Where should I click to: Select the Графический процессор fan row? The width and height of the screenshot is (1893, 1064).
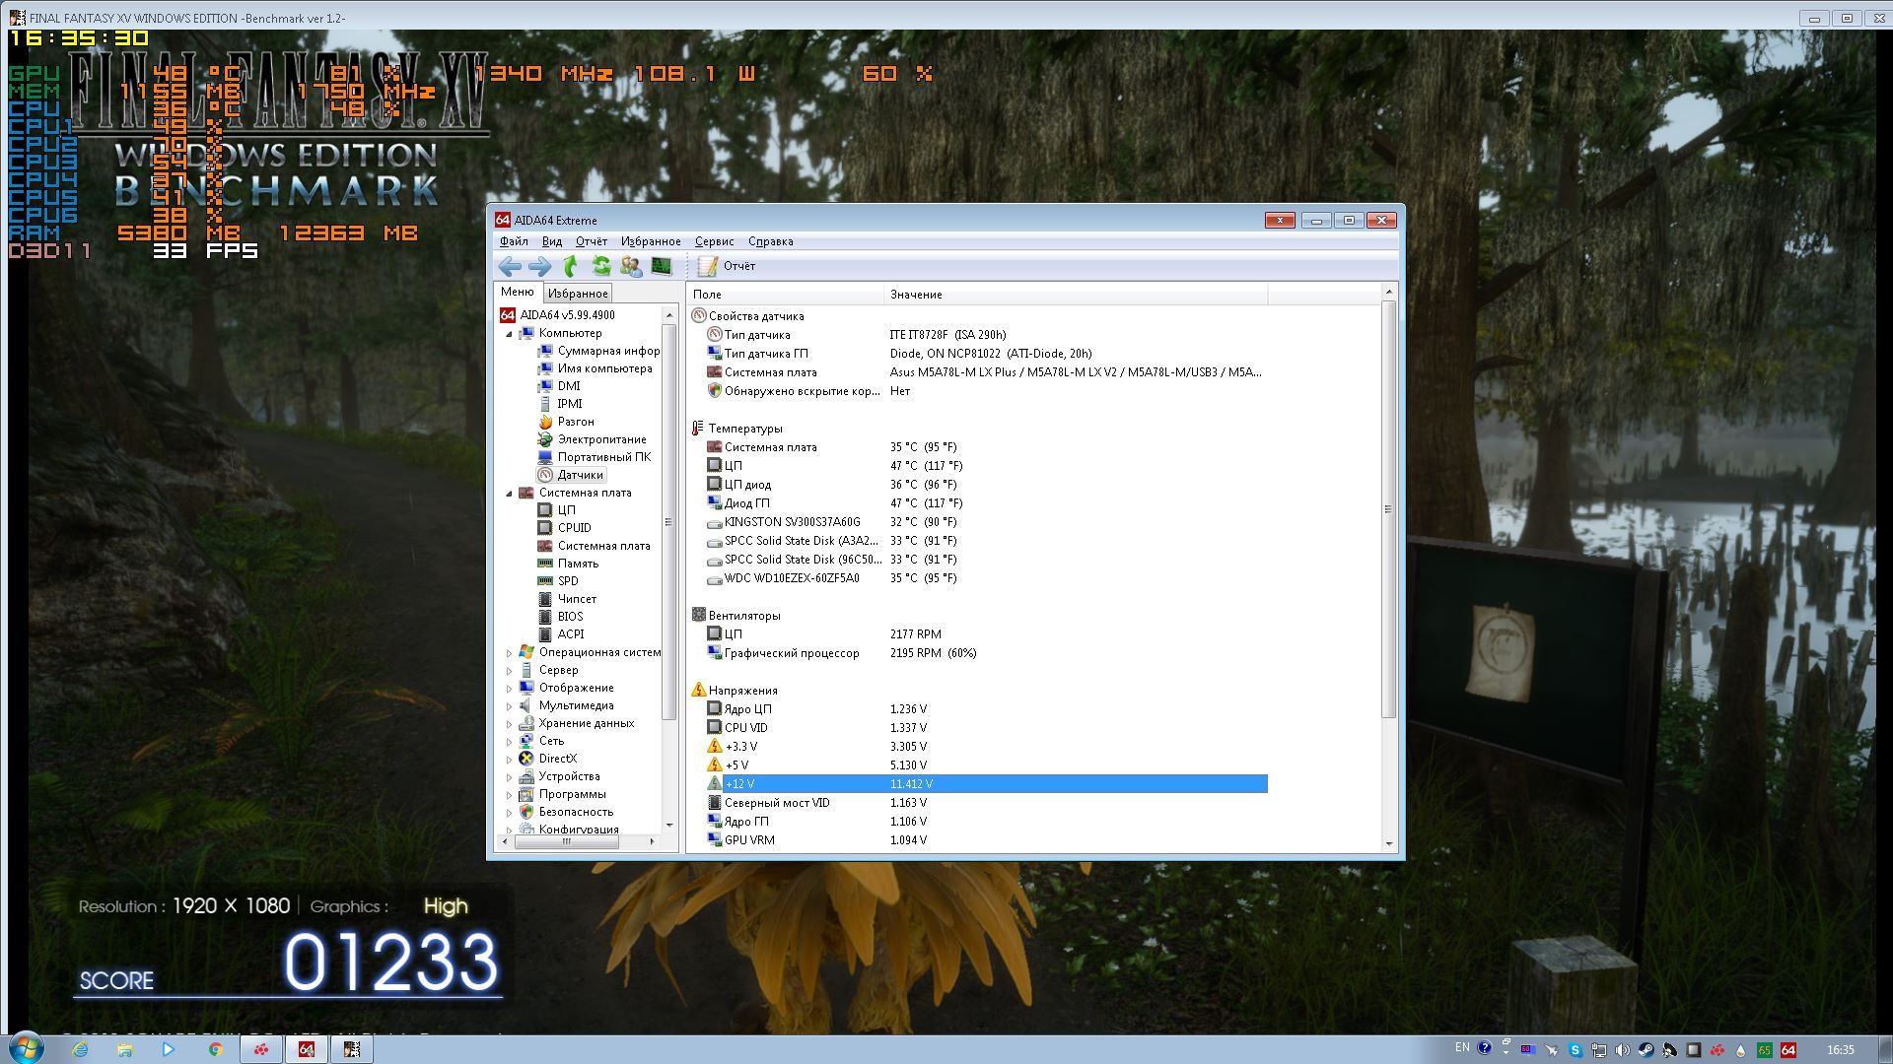(986, 653)
